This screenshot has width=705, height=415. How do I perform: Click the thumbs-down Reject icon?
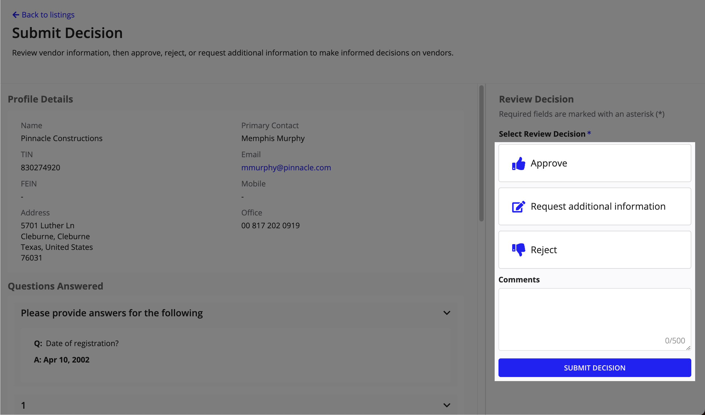(x=518, y=250)
